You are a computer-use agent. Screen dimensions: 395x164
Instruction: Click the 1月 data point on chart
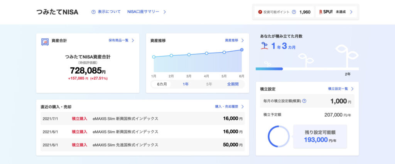tap(154, 57)
